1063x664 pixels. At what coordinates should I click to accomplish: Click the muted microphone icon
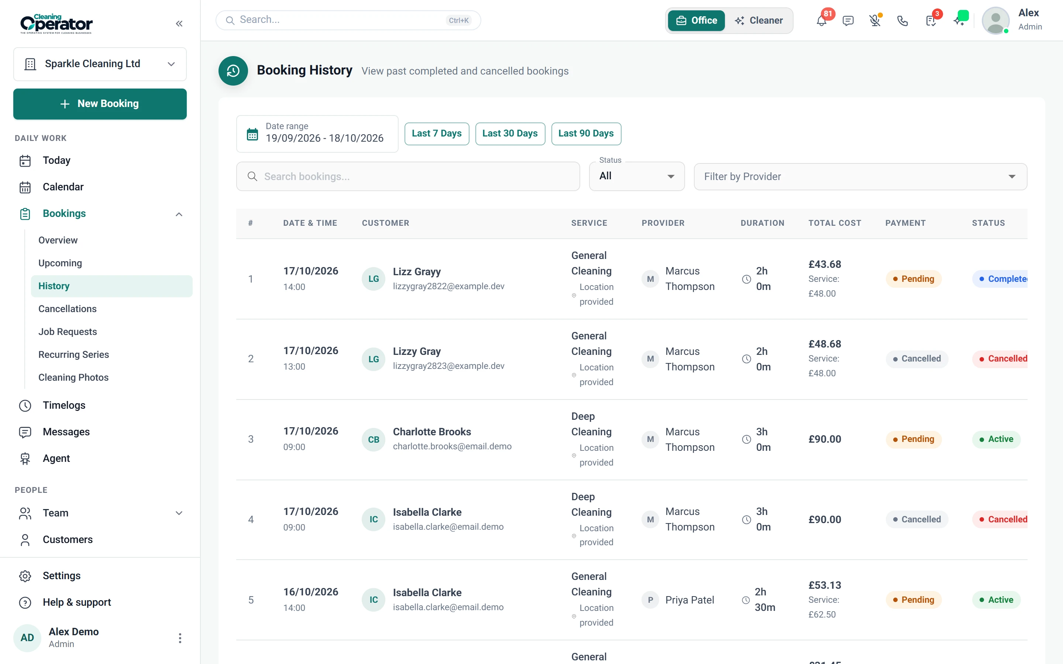coord(875,21)
